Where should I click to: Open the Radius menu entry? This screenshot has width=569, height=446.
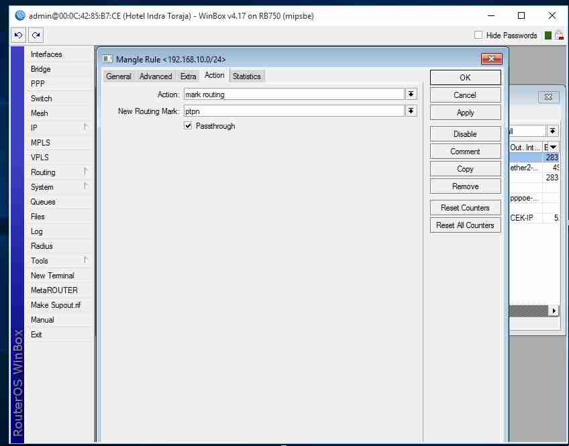[59, 246]
